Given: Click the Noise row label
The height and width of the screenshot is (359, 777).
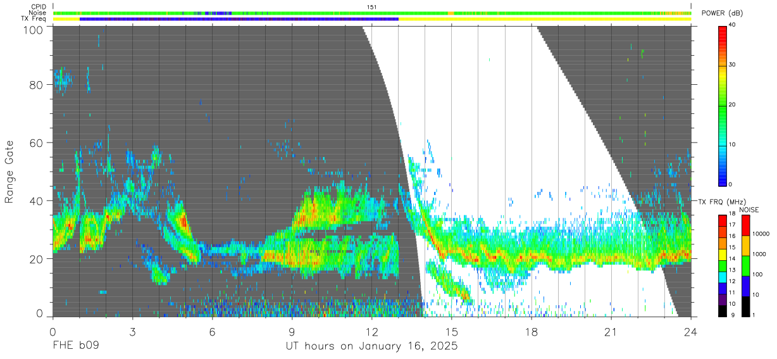Looking at the screenshot, I should [39, 13].
